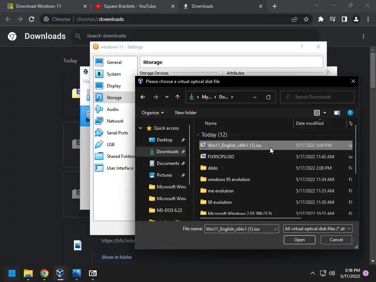Collapse the Today (12) group
Viewport: 376px width, 282px height.
198,135
